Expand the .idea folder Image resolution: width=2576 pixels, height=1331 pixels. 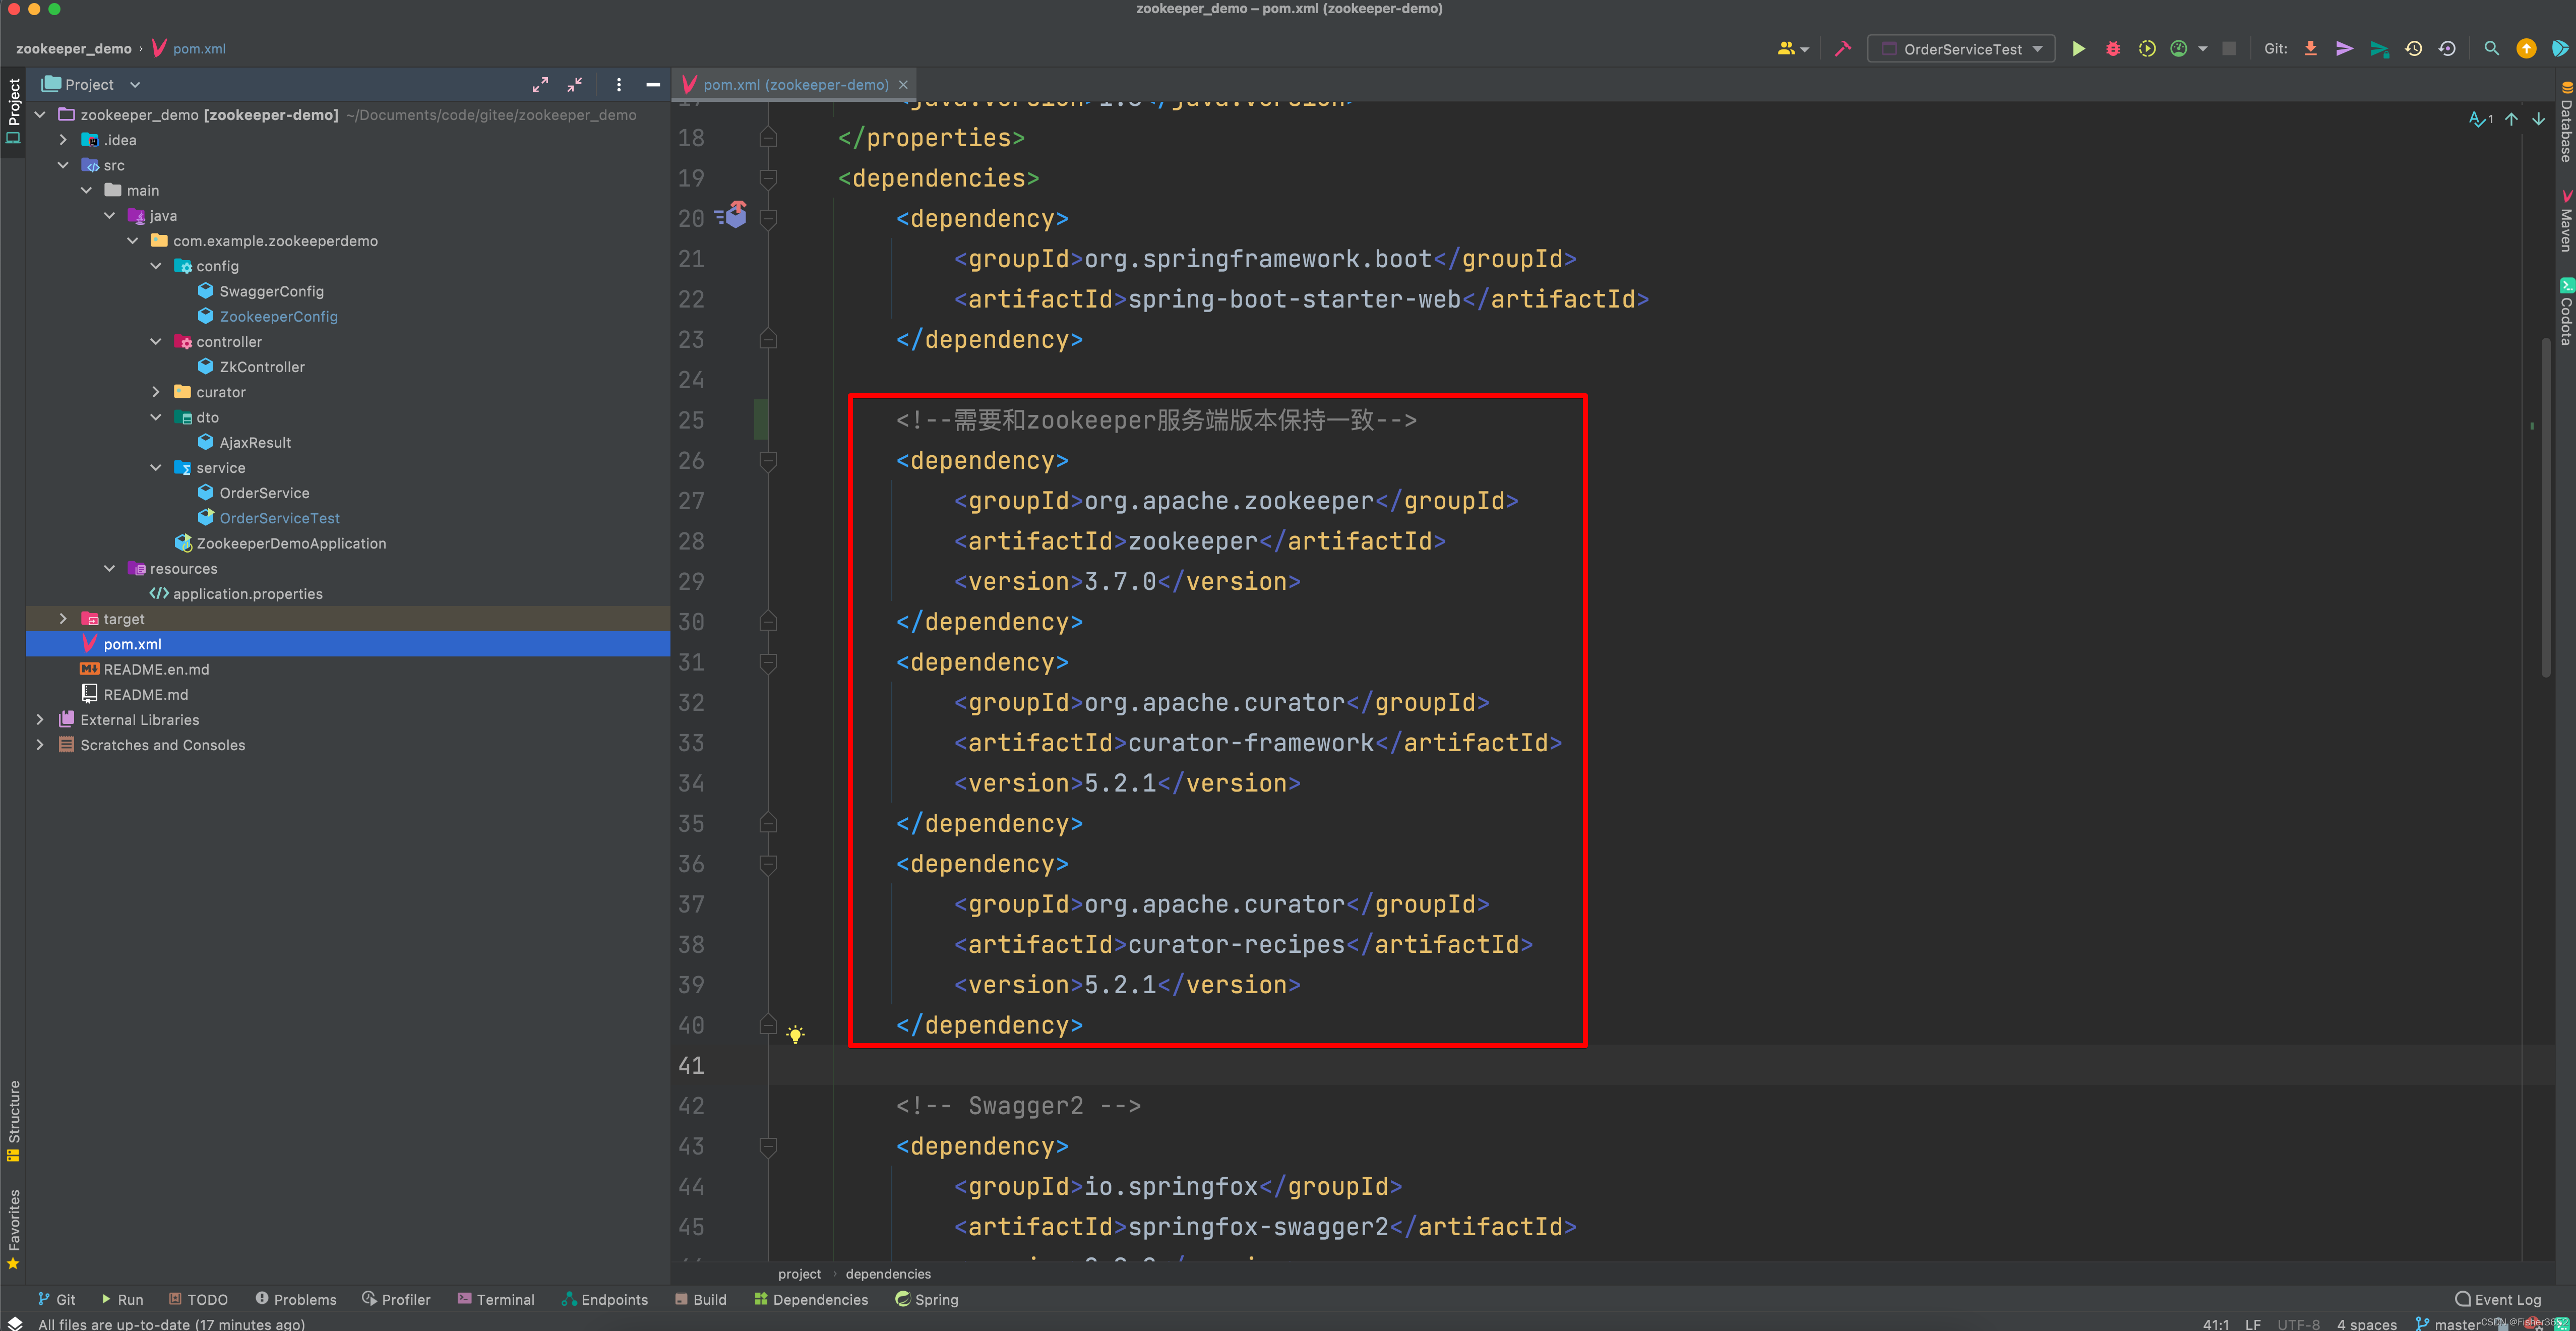click(x=63, y=140)
